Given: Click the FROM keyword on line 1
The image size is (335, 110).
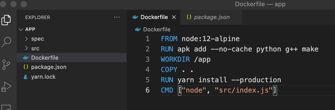Looking at the screenshot, I should [169, 39].
